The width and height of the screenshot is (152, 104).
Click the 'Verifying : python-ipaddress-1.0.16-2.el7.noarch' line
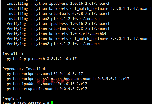pyautogui.click(x=59, y=24)
